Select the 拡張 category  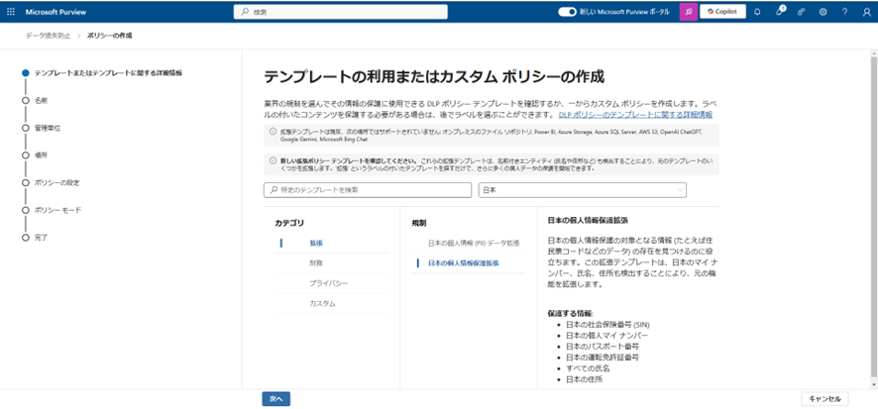(316, 243)
